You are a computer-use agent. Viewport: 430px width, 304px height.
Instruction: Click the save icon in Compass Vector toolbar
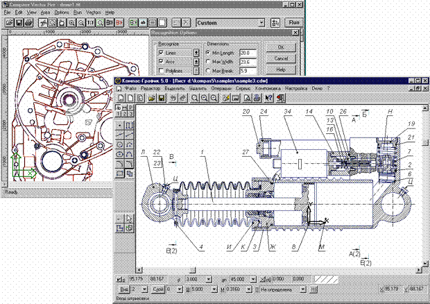click(17, 23)
